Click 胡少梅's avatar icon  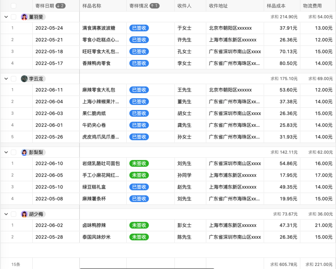[24, 214]
